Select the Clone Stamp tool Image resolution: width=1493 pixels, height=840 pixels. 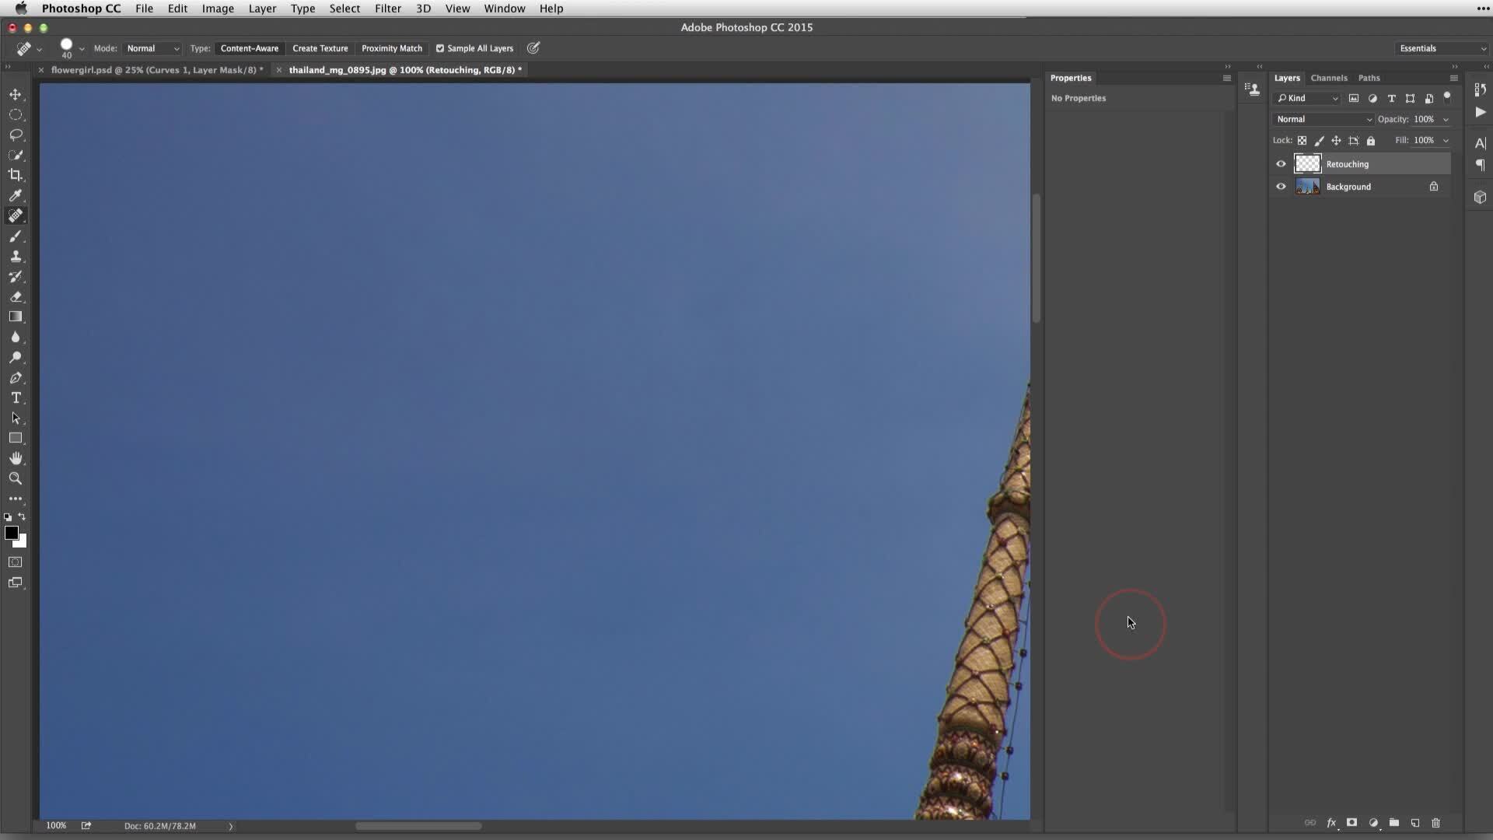tap(16, 255)
